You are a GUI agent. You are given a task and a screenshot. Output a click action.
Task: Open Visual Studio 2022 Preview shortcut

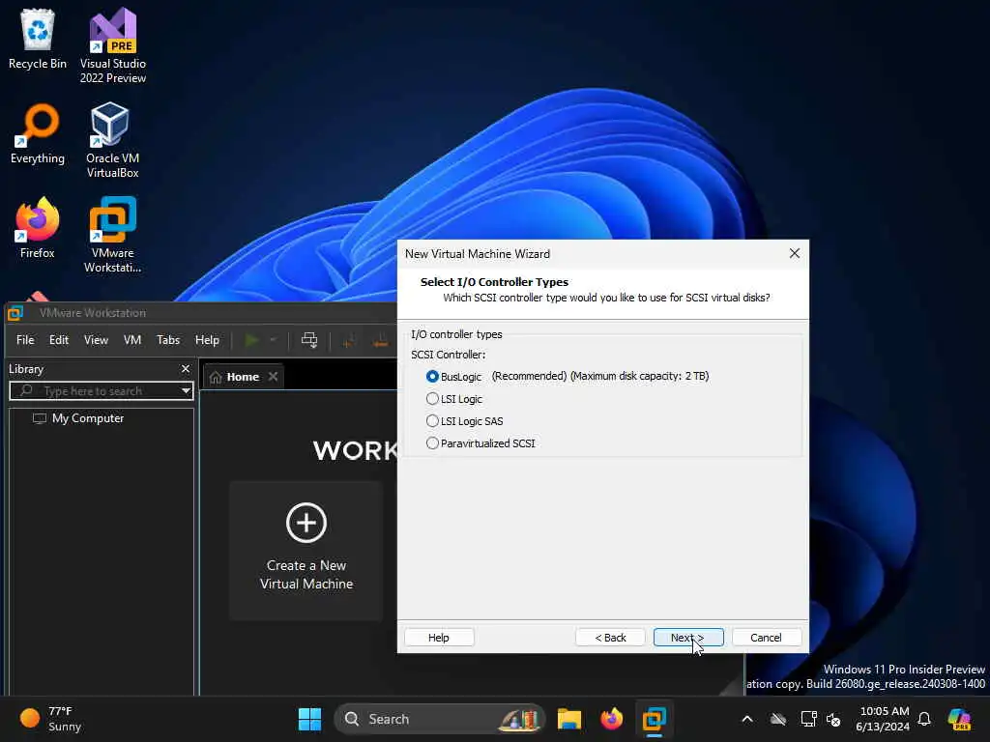point(112,45)
